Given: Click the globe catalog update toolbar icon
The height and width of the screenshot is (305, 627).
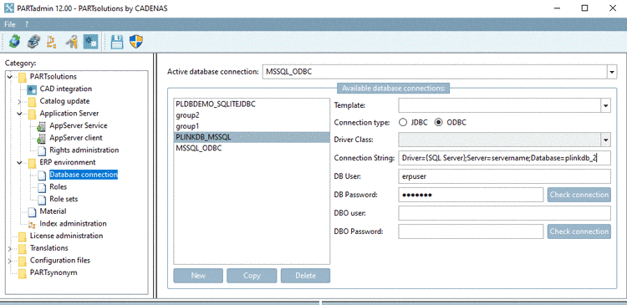Looking at the screenshot, I should click(x=15, y=41).
